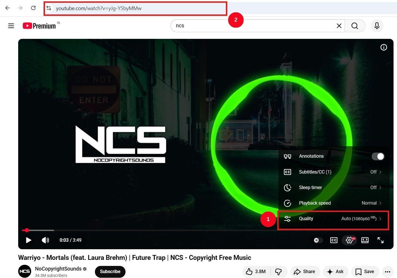Open Subtitles/CC menu entry
This screenshot has height=278, width=397.
(333, 172)
